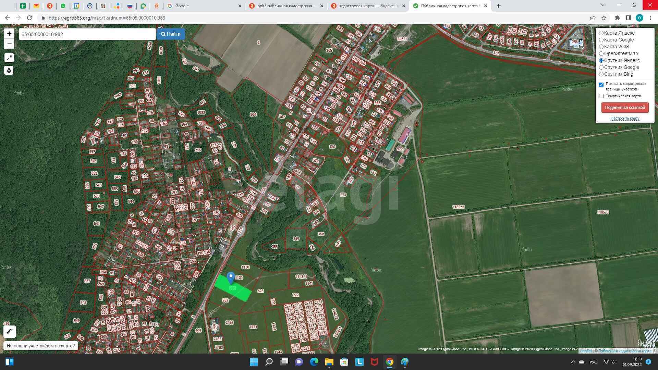Image resolution: width=658 pixels, height=370 pixels.
Task: Show hidden system tray icons chevron
Action: [x=573, y=362]
